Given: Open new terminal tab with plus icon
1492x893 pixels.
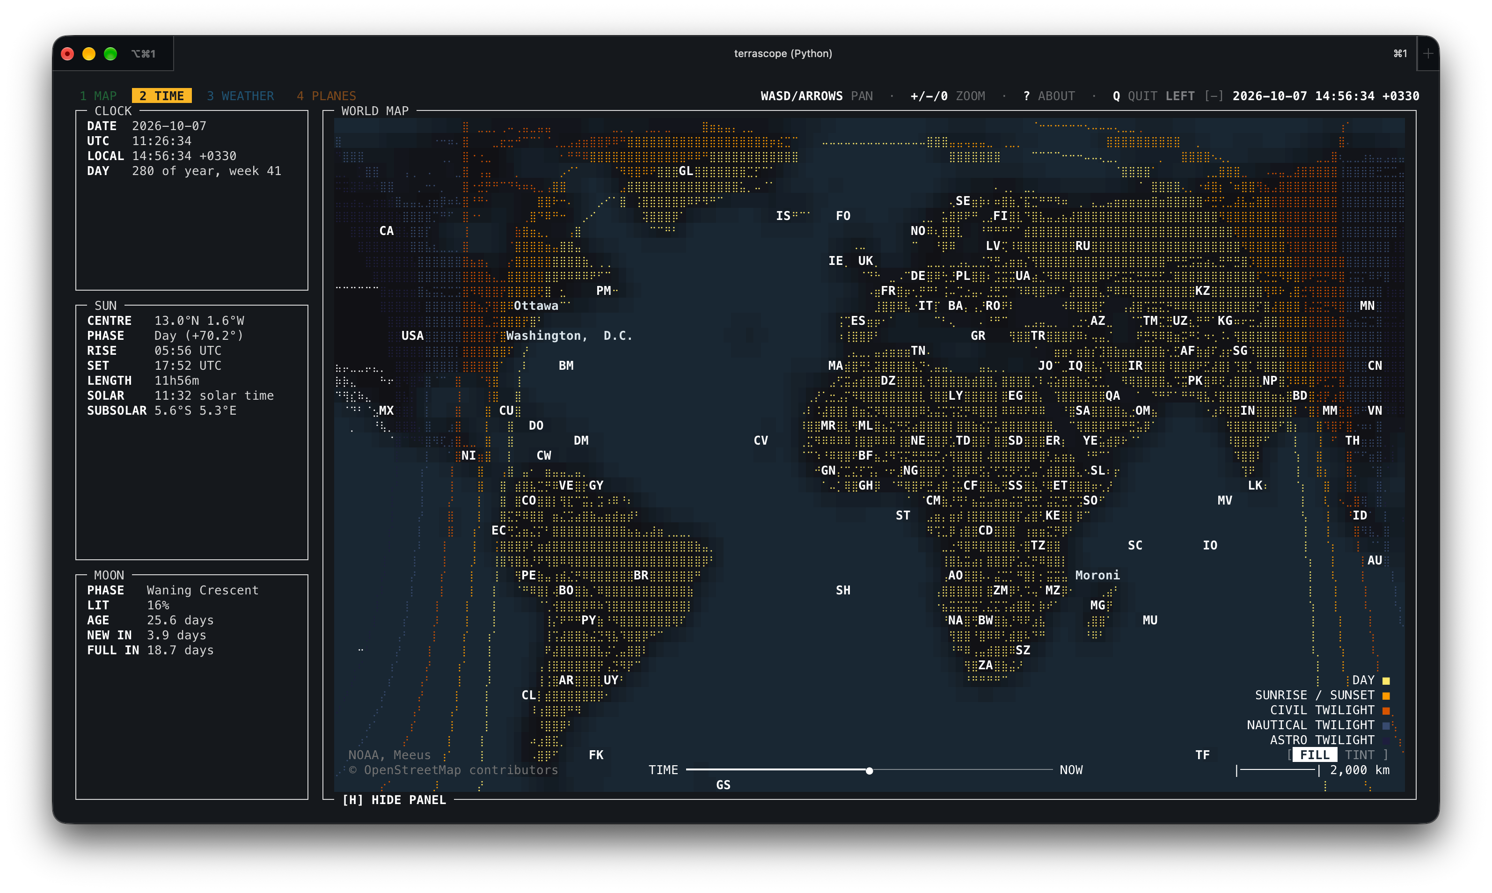Looking at the screenshot, I should [1428, 53].
